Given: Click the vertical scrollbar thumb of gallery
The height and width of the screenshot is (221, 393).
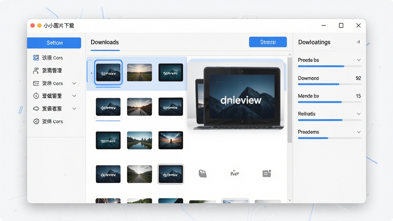Looking at the screenshot, I should point(290,100).
